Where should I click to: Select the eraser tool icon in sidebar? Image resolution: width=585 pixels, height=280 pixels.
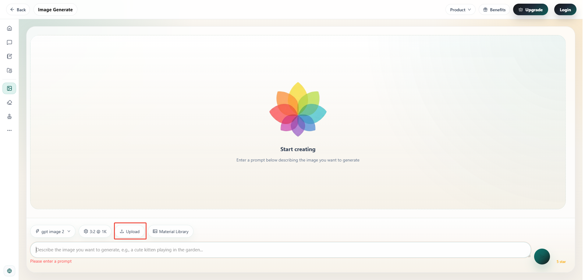click(x=9, y=102)
